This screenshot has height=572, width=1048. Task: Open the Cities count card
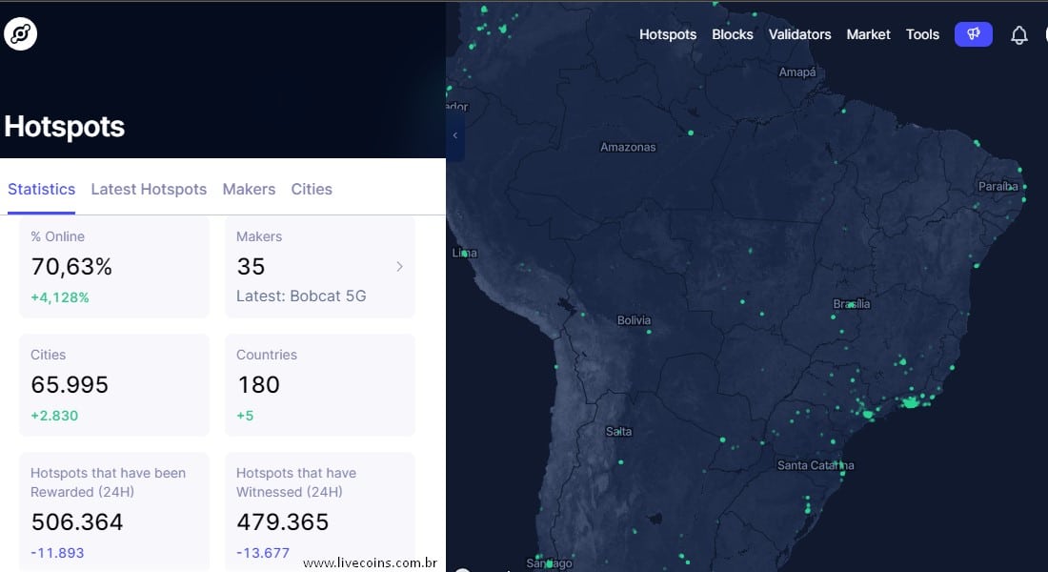[114, 384]
